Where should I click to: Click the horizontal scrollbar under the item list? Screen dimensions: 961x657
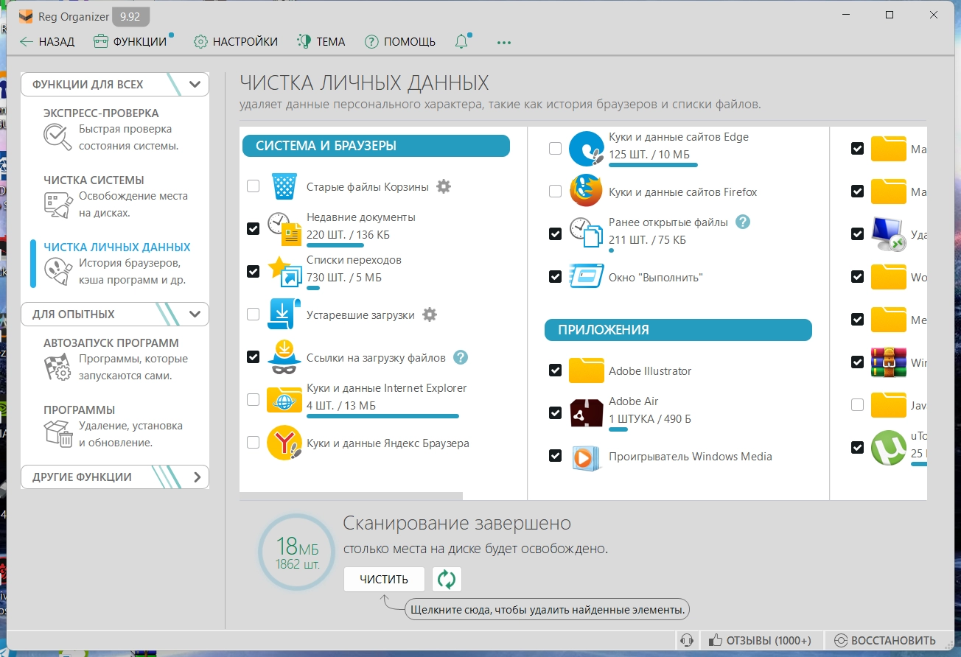point(352,496)
